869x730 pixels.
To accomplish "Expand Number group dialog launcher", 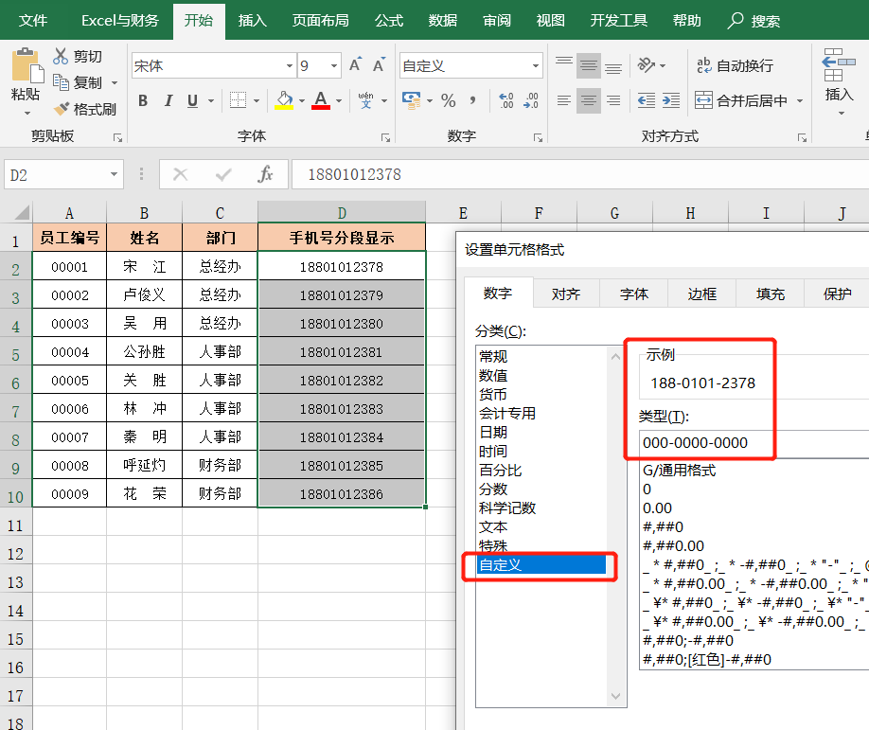I will [538, 137].
